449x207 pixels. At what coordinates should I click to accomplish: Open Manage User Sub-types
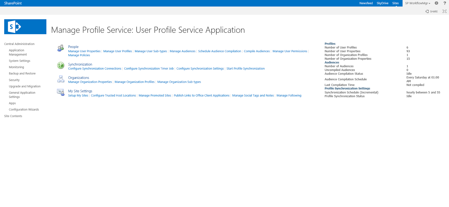151,51
